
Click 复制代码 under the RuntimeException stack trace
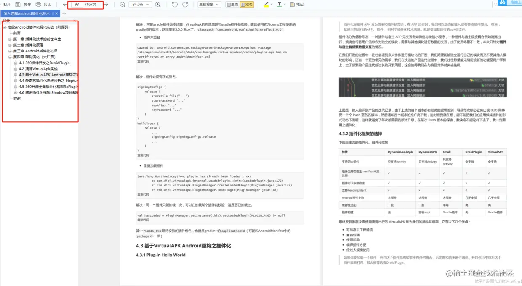143,194
